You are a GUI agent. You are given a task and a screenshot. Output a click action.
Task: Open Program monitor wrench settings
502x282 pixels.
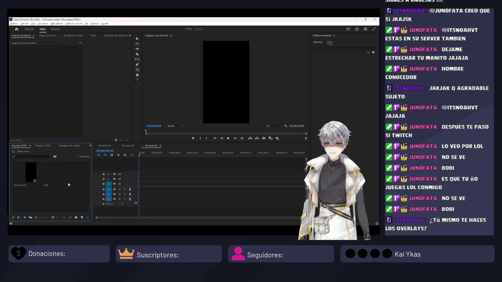point(286,126)
